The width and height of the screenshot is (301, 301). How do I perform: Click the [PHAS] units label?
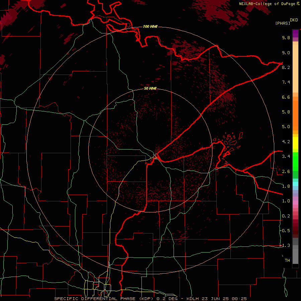pos(283,23)
